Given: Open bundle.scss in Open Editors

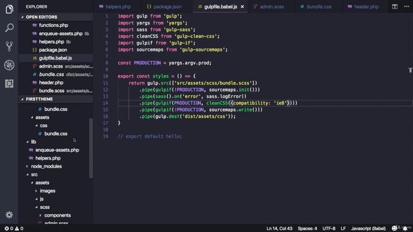Looking at the screenshot, I should tap(56, 91).
